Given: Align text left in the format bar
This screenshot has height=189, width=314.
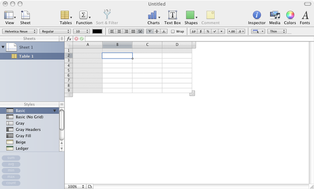Looking at the screenshot, I should pyautogui.click(x=112, y=31).
